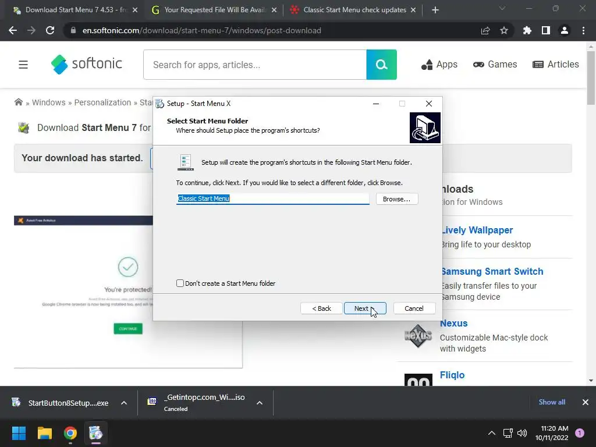Open the volume control in system tray
The height and width of the screenshot is (447, 596).
click(x=522, y=433)
